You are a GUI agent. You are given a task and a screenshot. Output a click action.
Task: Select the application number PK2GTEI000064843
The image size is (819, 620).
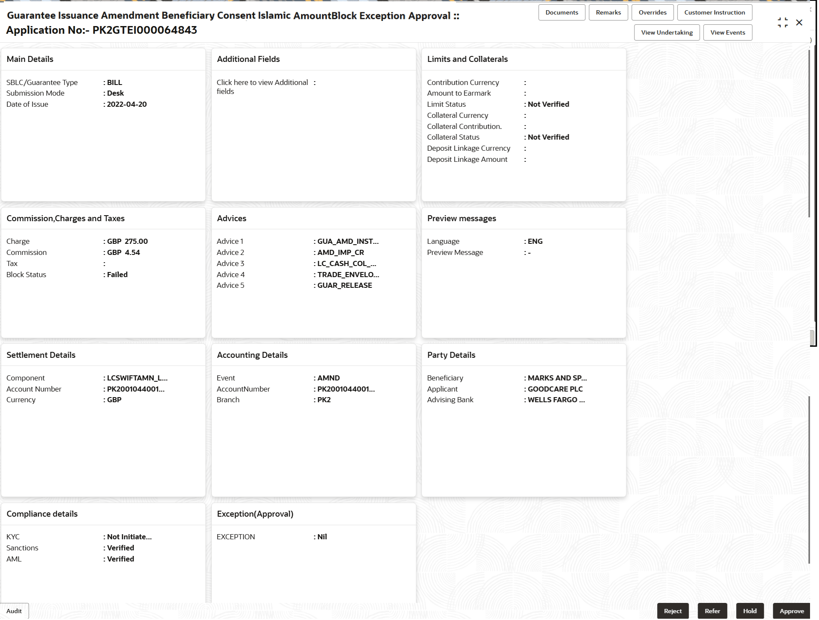[x=144, y=30]
